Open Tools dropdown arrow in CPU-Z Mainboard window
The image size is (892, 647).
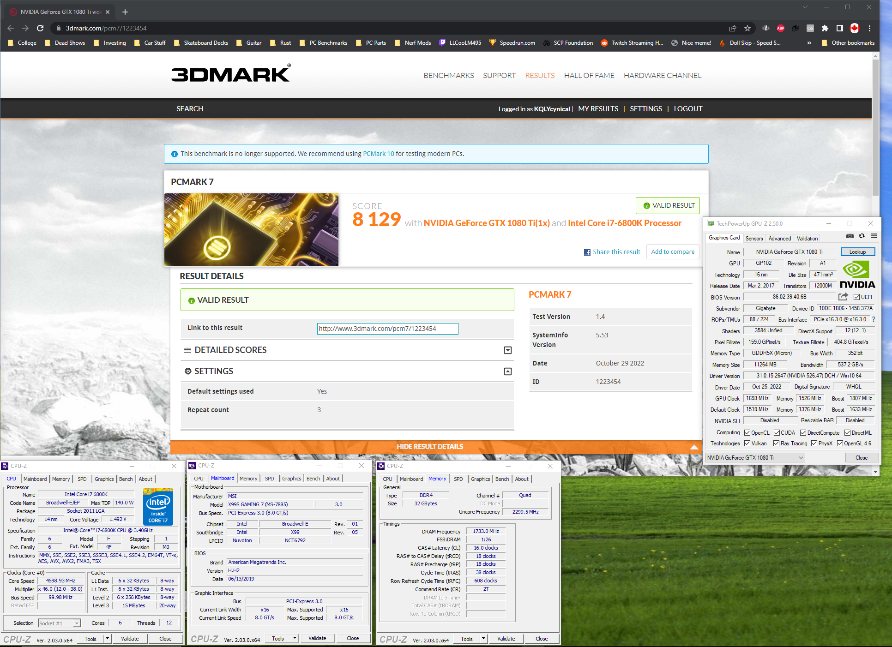pos(295,639)
